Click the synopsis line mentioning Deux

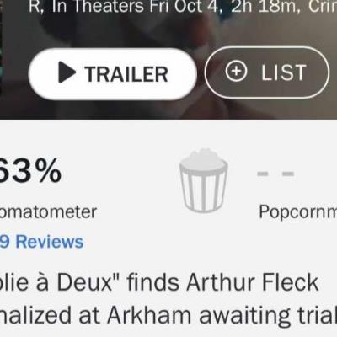click(159, 282)
